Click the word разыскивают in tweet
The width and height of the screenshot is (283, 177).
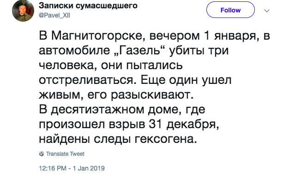pos(152,95)
